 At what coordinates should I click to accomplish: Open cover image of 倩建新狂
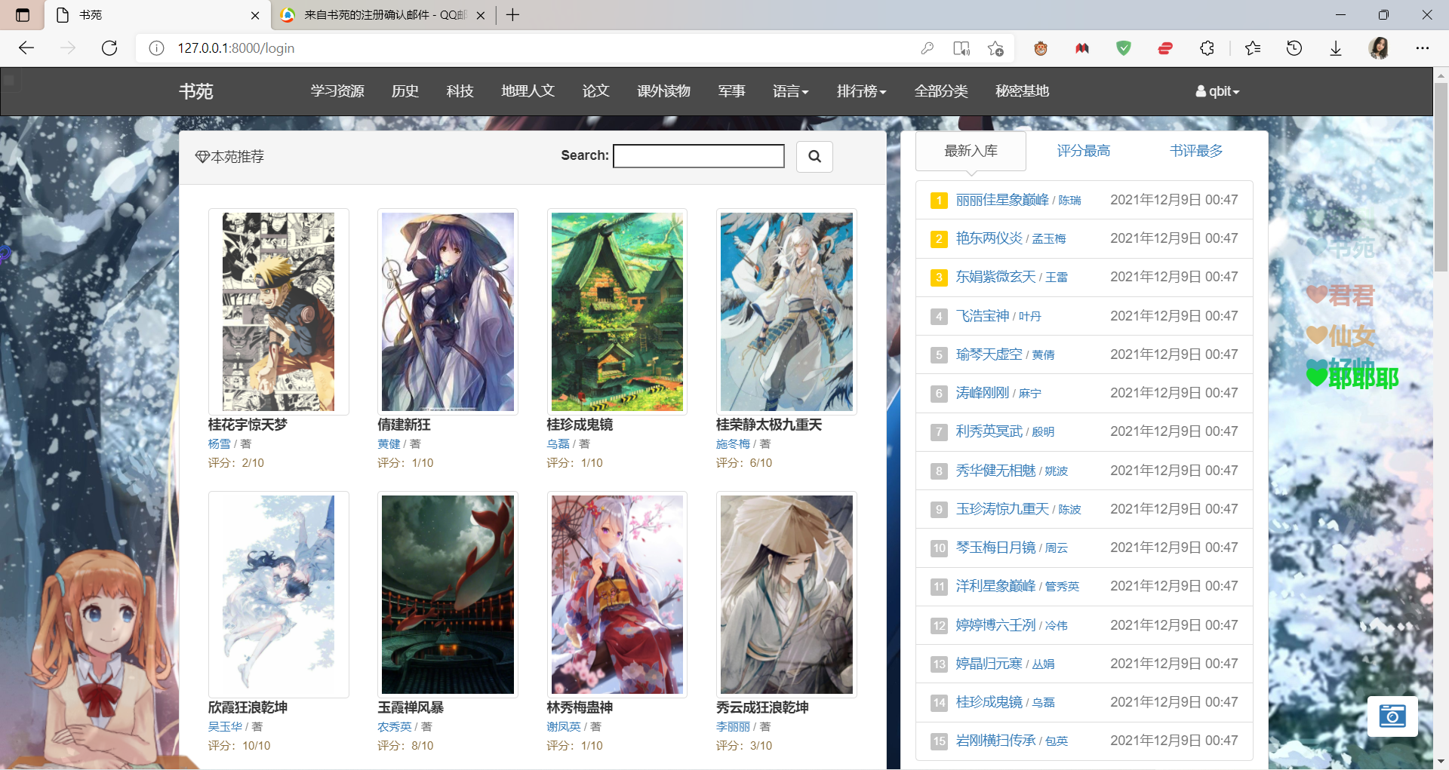(x=448, y=311)
